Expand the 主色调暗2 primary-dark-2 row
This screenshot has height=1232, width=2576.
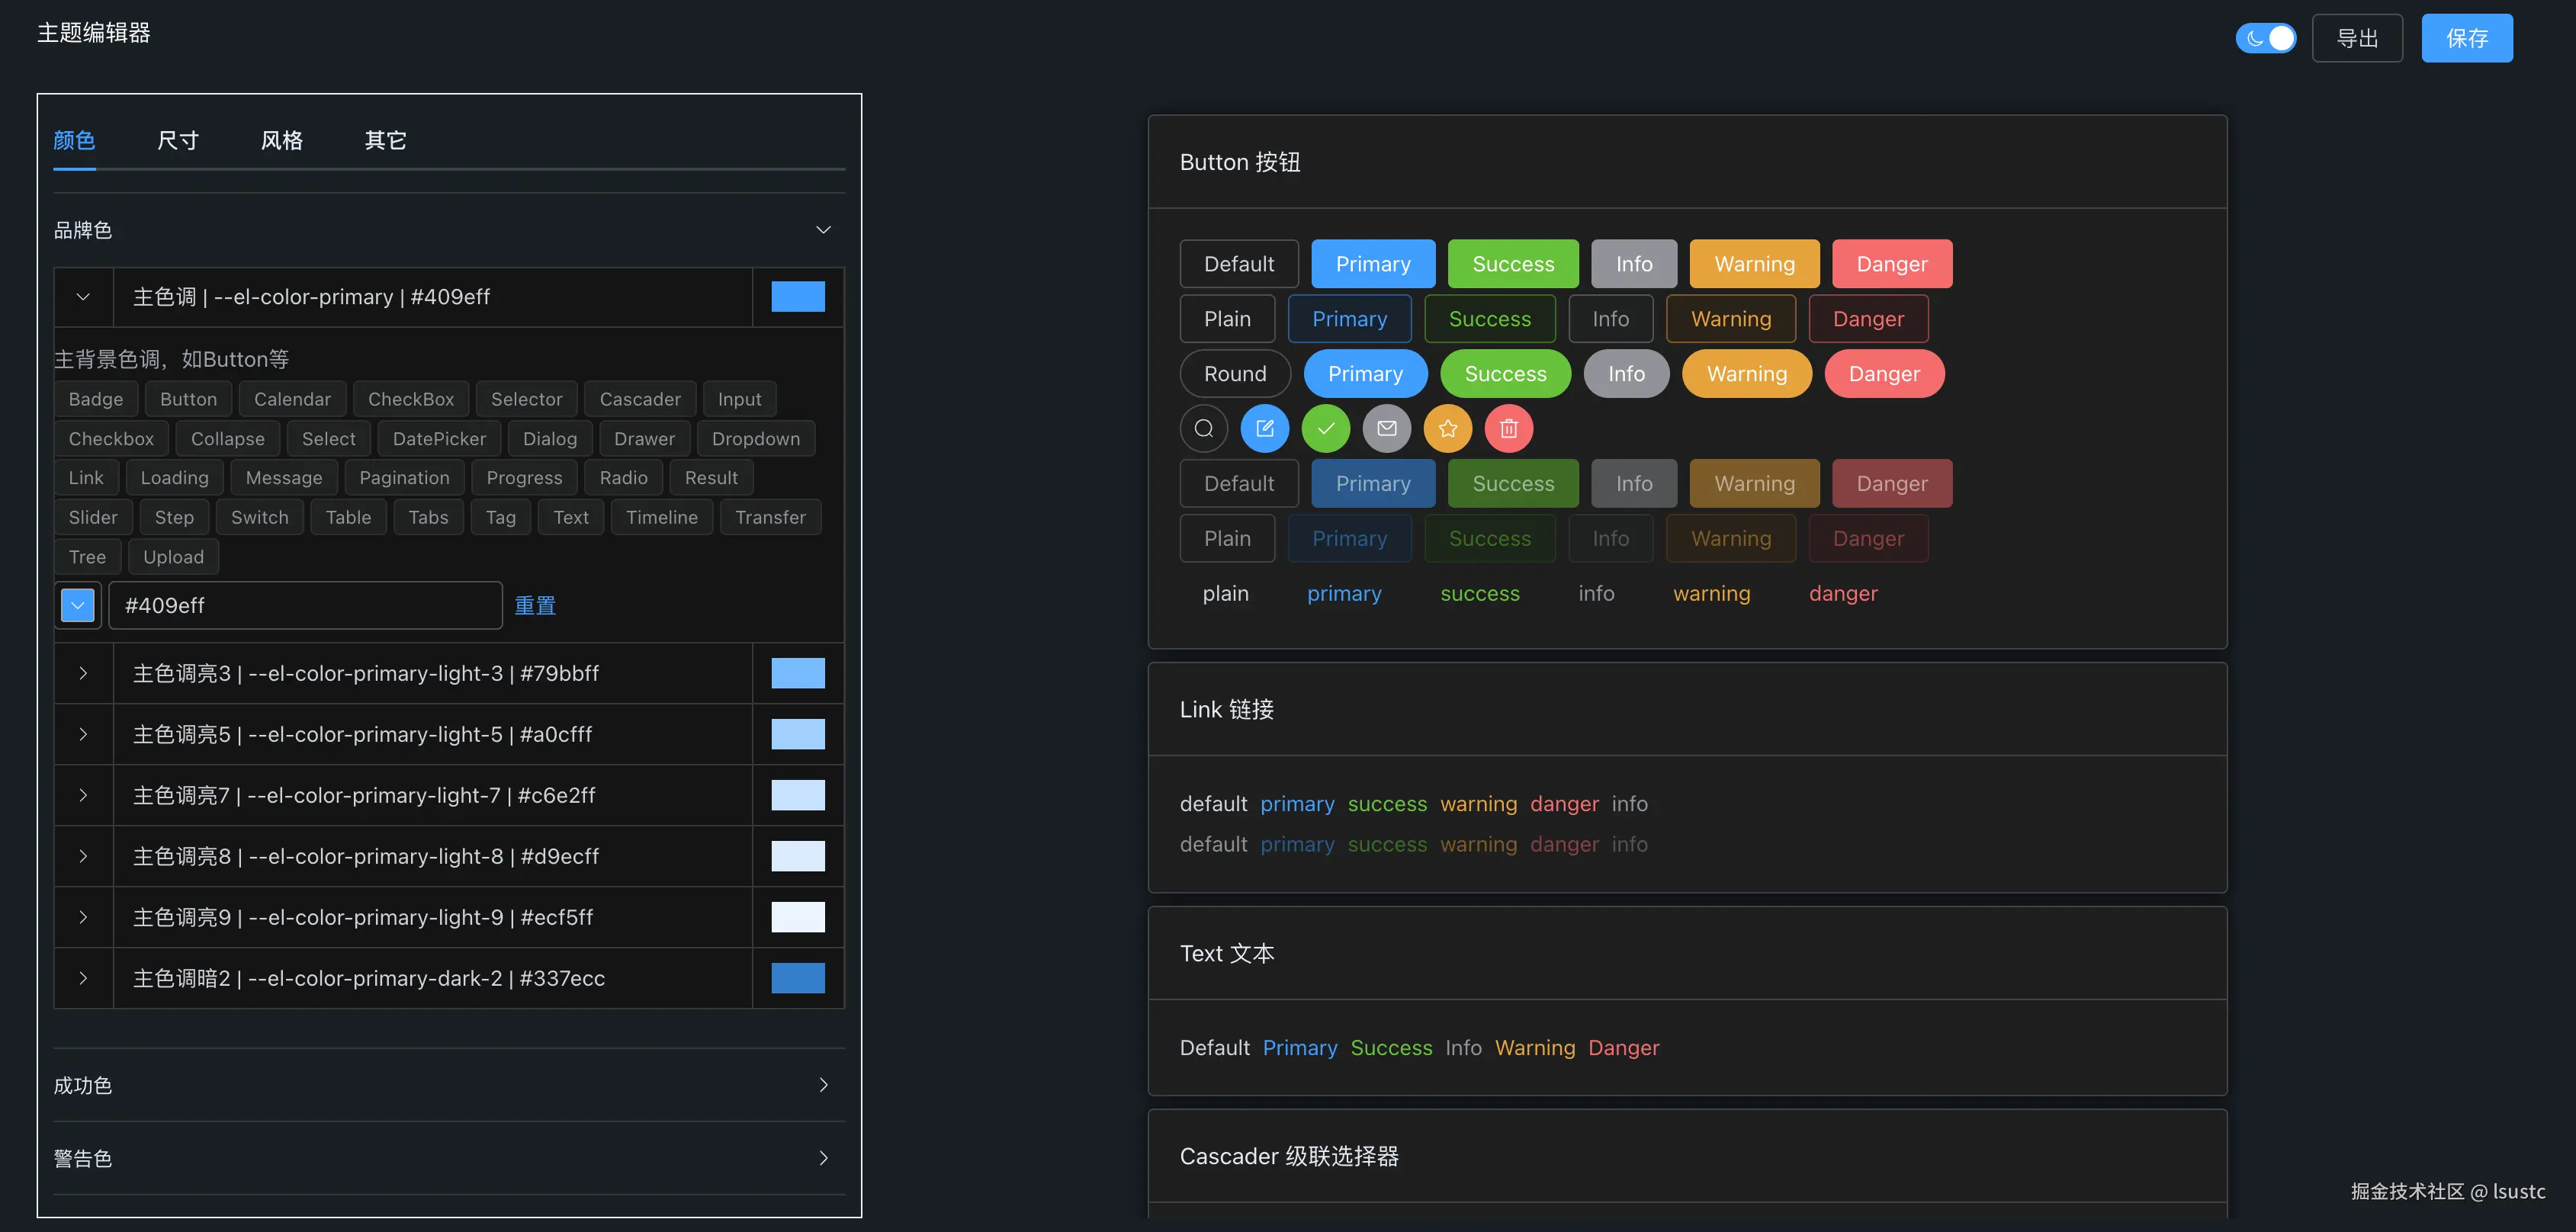point(83,978)
